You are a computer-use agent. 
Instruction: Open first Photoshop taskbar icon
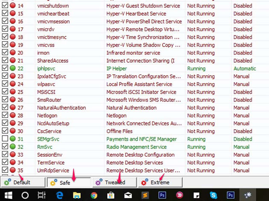tap(162, 195)
